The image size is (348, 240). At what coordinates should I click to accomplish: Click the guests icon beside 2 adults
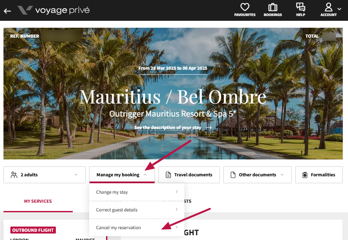[x=14, y=175]
